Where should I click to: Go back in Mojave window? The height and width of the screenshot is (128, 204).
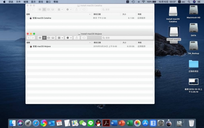(x=29, y=38)
